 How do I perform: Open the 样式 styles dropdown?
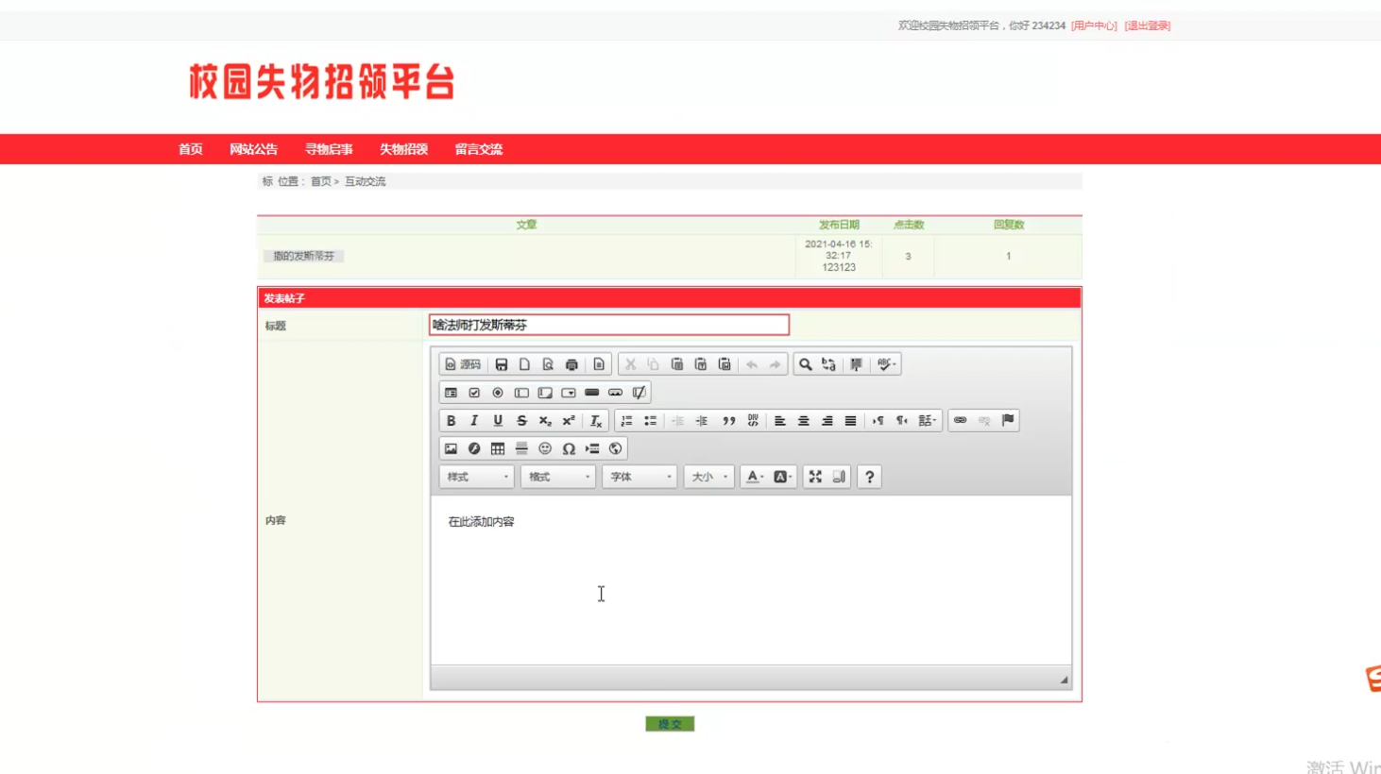coord(477,478)
